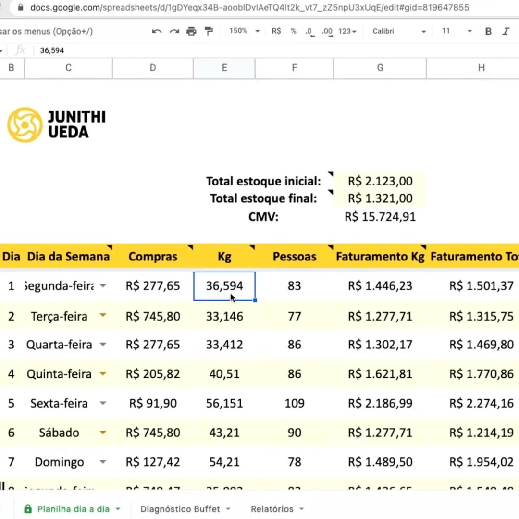Select column D header
This screenshot has height=519, width=519.
point(153,68)
